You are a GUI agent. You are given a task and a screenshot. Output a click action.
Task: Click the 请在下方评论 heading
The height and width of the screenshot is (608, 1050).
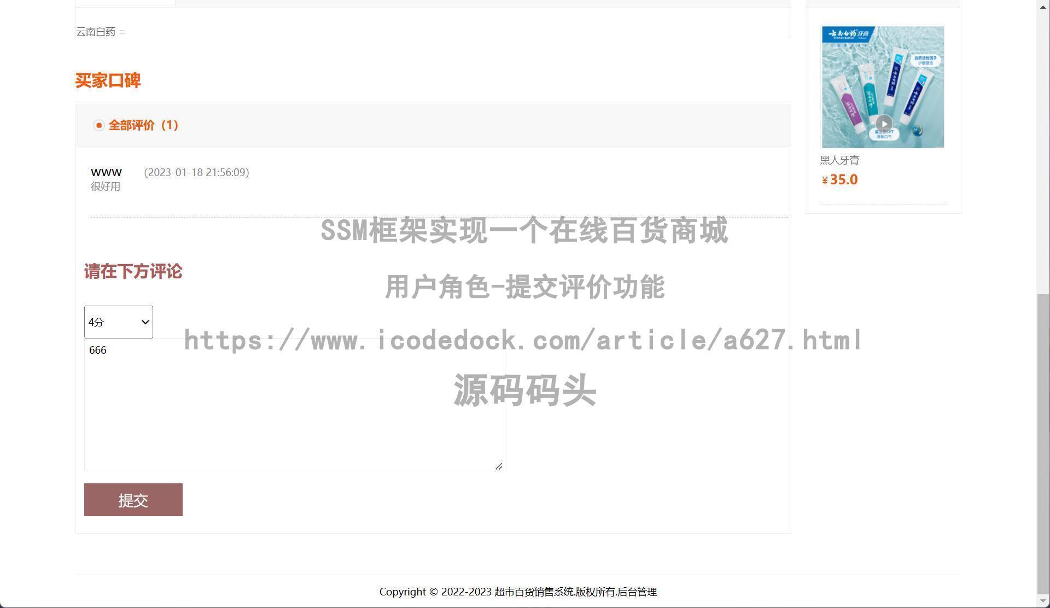(133, 272)
